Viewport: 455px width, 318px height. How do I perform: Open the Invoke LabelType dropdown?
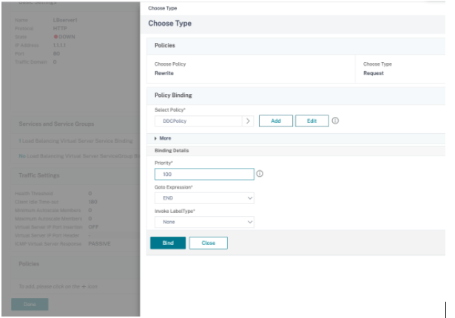pyautogui.click(x=204, y=222)
